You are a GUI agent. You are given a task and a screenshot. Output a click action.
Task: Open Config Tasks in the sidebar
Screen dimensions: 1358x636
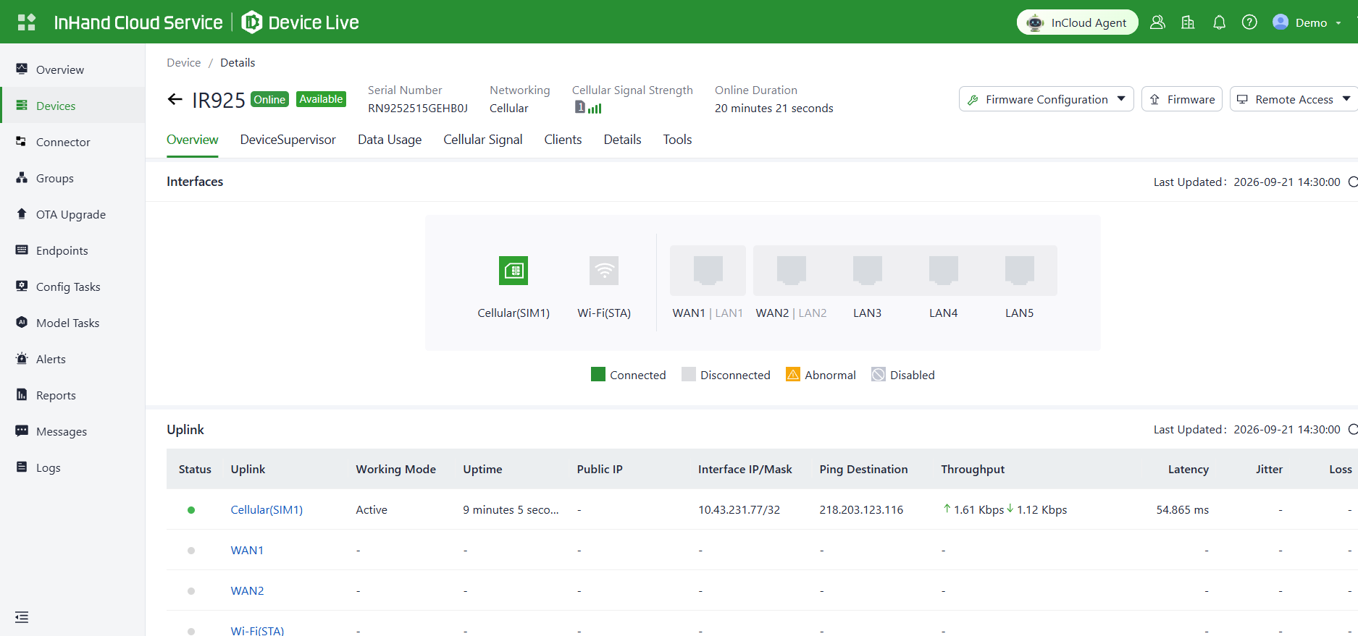(x=72, y=287)
